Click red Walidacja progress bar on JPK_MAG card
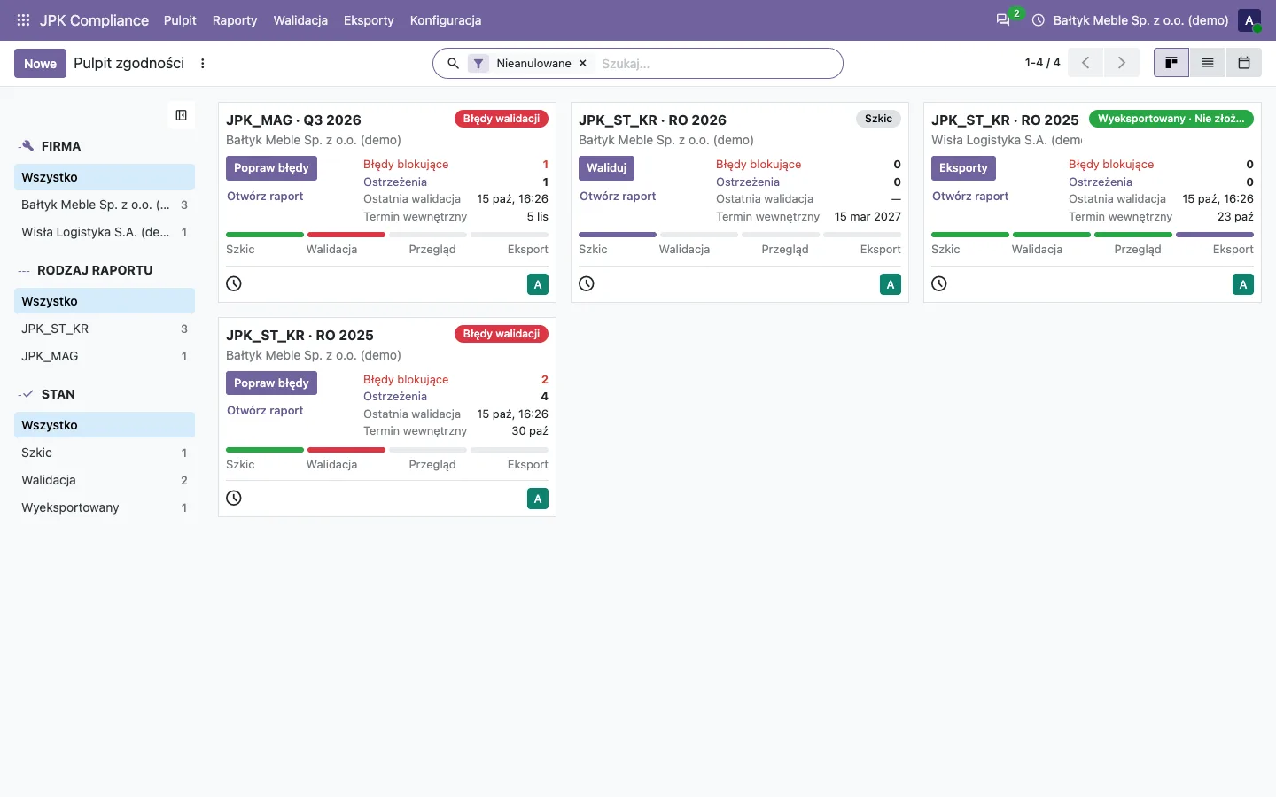The width and height of the screenshot is (1276, 797). tap(346, 235)
